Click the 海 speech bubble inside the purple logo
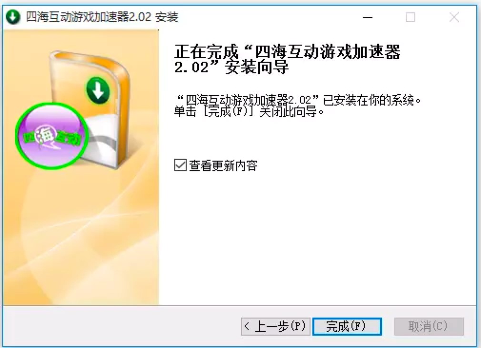 [x=47, y=135]
